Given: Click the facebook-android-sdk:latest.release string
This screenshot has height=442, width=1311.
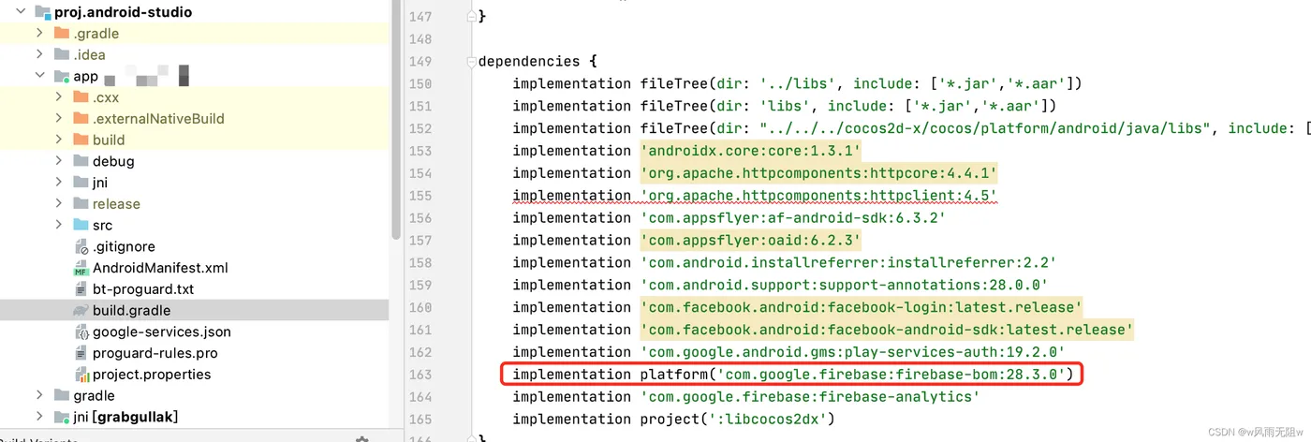Looking at the screenshot, I should [887, 330].
